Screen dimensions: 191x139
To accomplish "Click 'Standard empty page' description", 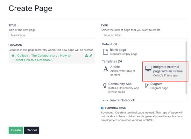I will coord(124,54).
